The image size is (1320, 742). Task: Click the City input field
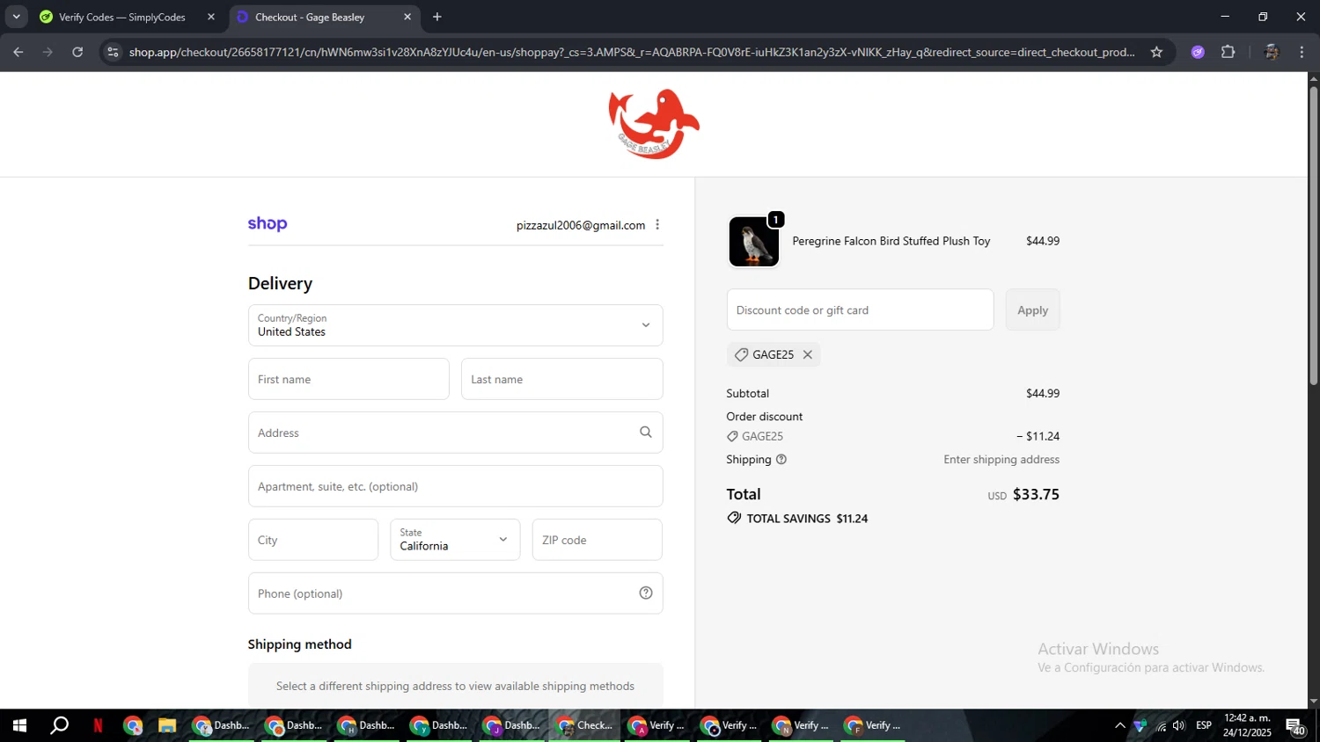point(313,540)
